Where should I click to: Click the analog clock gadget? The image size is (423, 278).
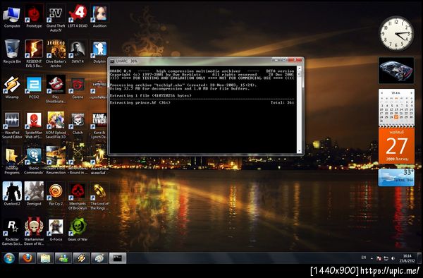(396, 33)
